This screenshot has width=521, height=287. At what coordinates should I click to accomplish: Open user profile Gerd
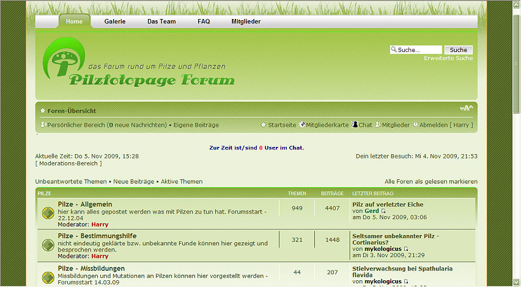click(372, 211)
